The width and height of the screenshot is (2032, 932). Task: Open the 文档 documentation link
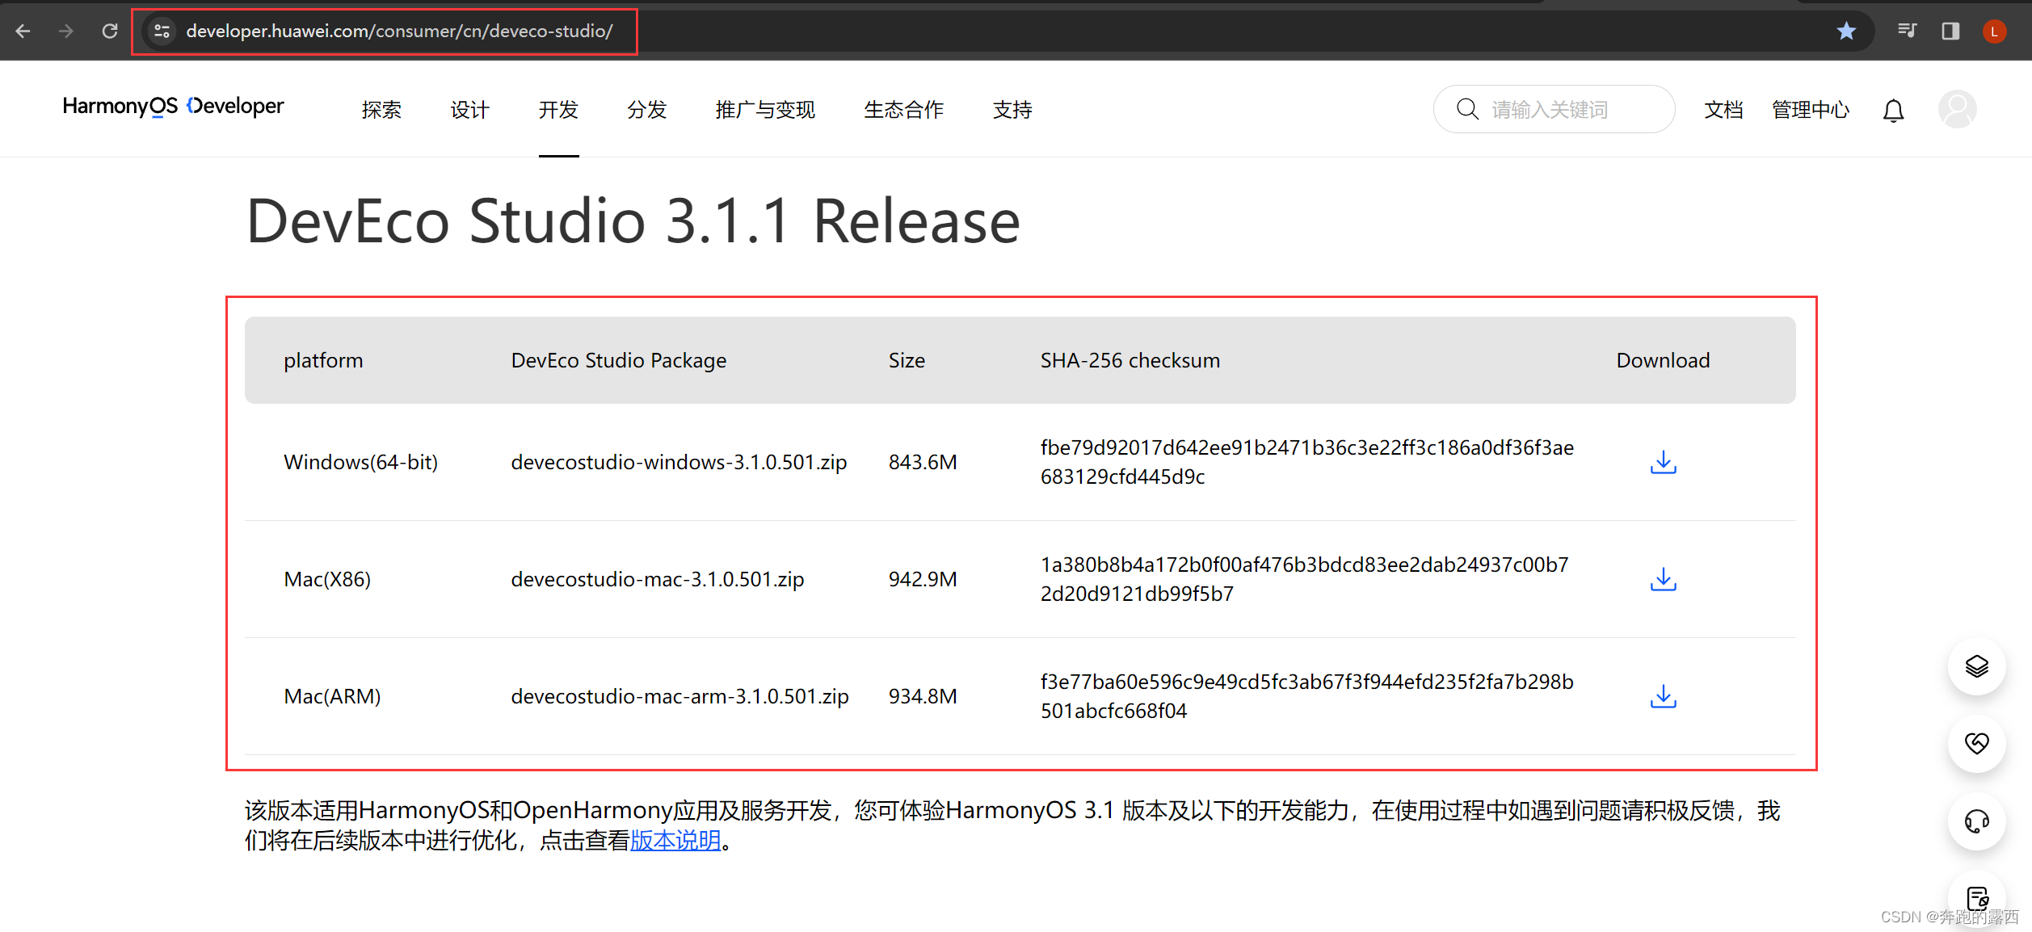pyautogui.click(x=1723, y=110)
